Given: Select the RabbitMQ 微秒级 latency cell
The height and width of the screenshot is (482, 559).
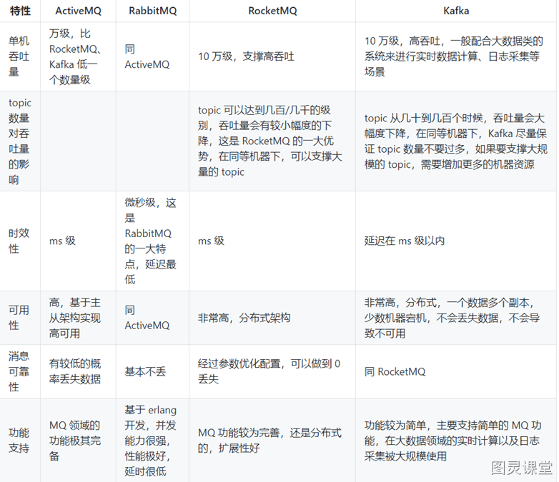Looking at the screenshot, I should click(x=152, y=241).
